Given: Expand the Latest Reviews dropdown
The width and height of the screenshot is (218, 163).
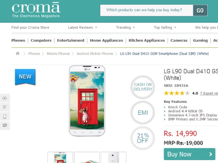Looking at the screenshot, I should 82,28.
